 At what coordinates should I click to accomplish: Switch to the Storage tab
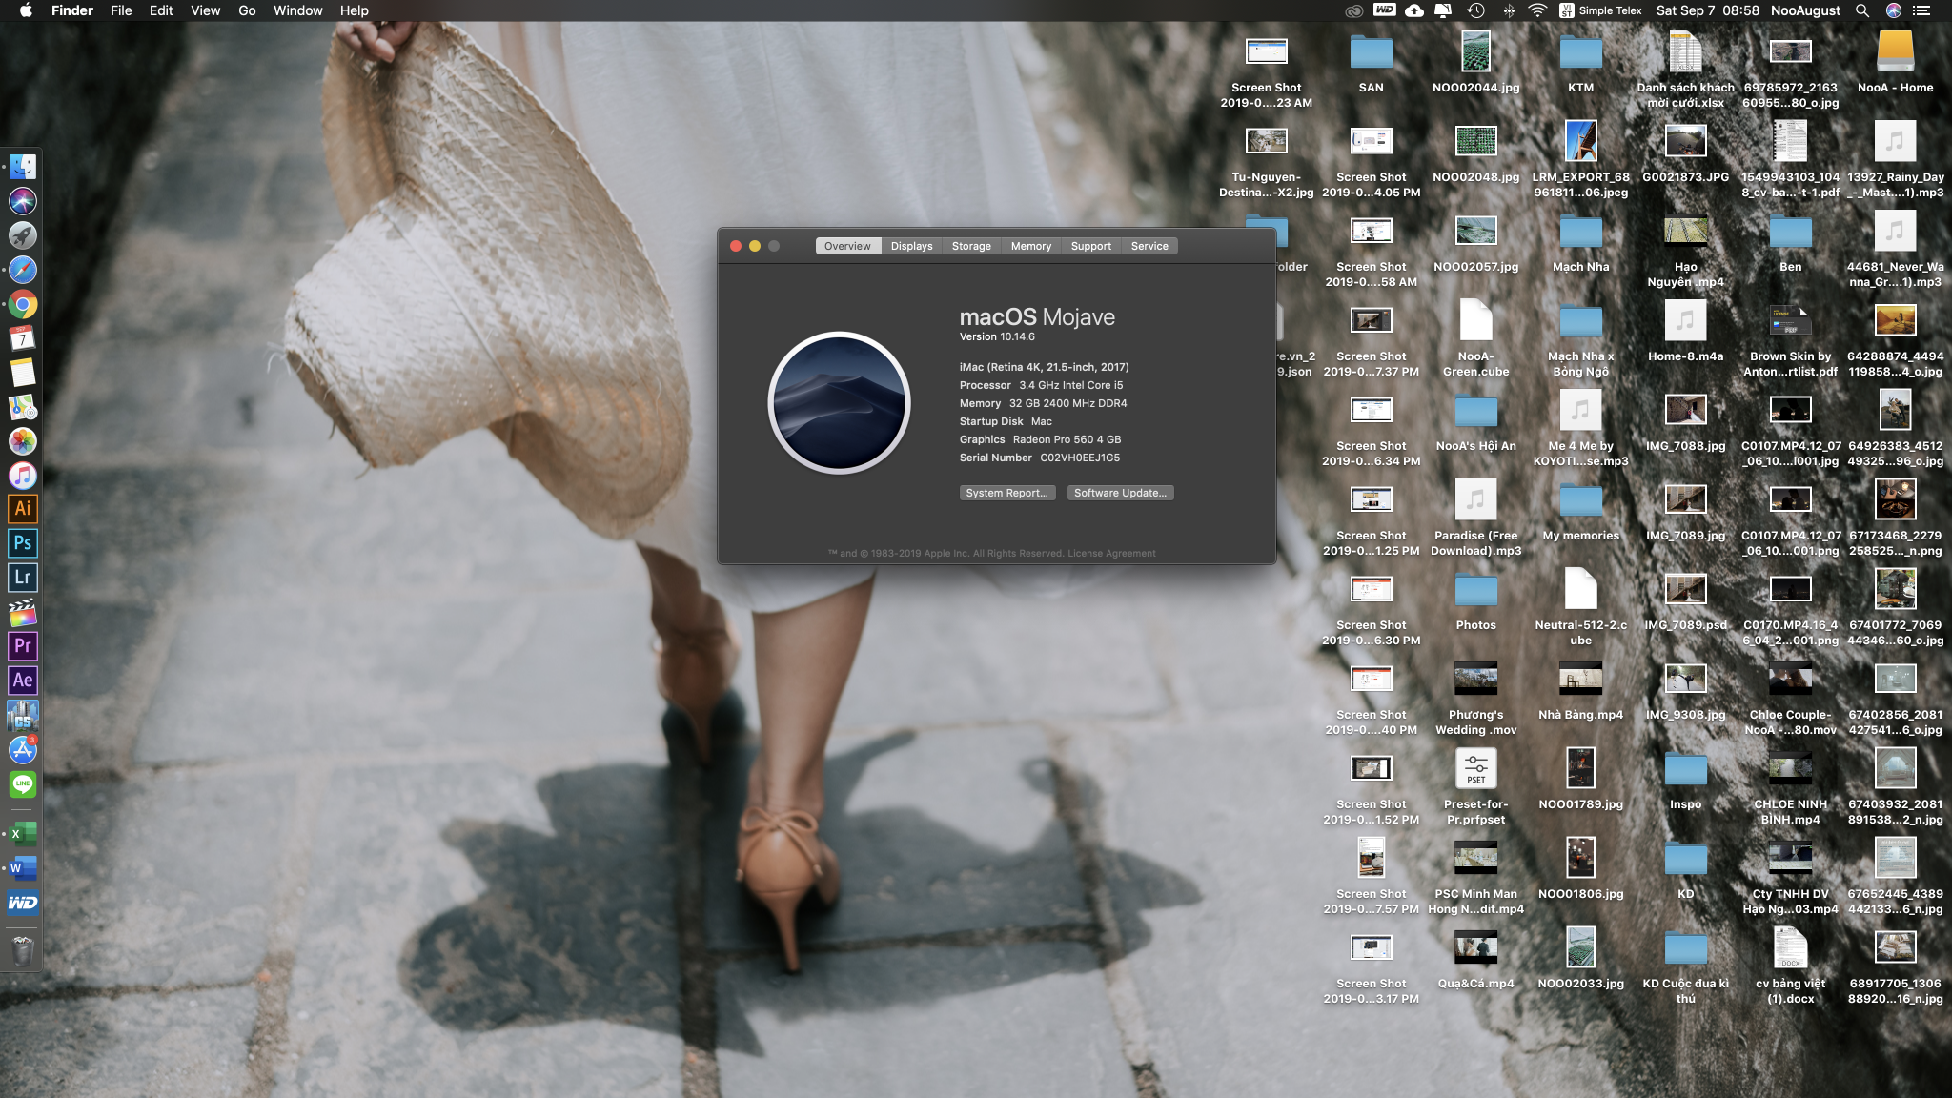(970, 246)
